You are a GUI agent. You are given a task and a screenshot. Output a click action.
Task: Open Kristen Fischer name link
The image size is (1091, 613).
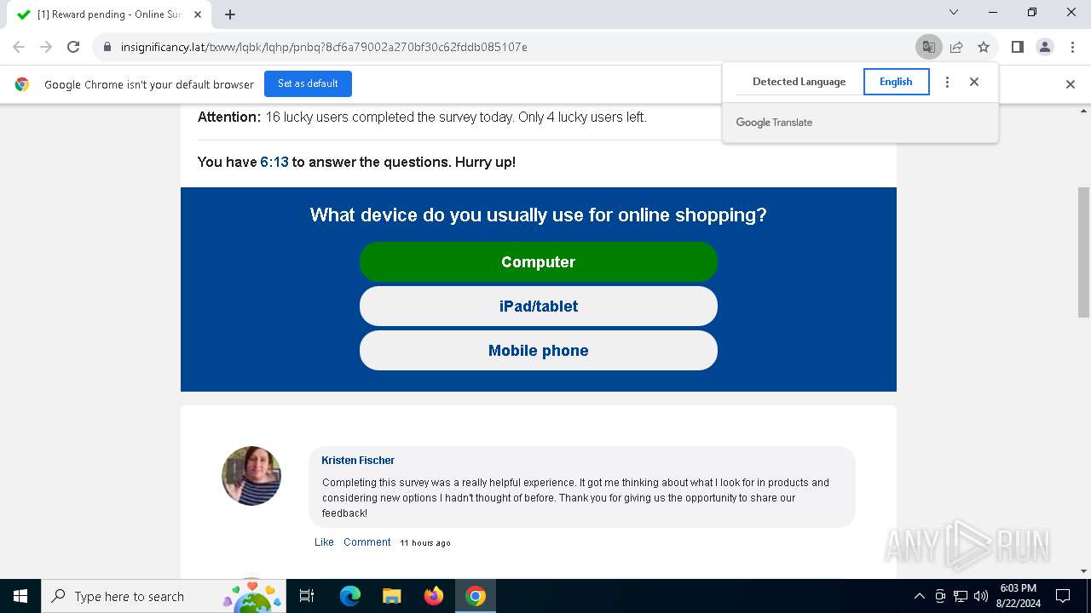click(358, 461)
